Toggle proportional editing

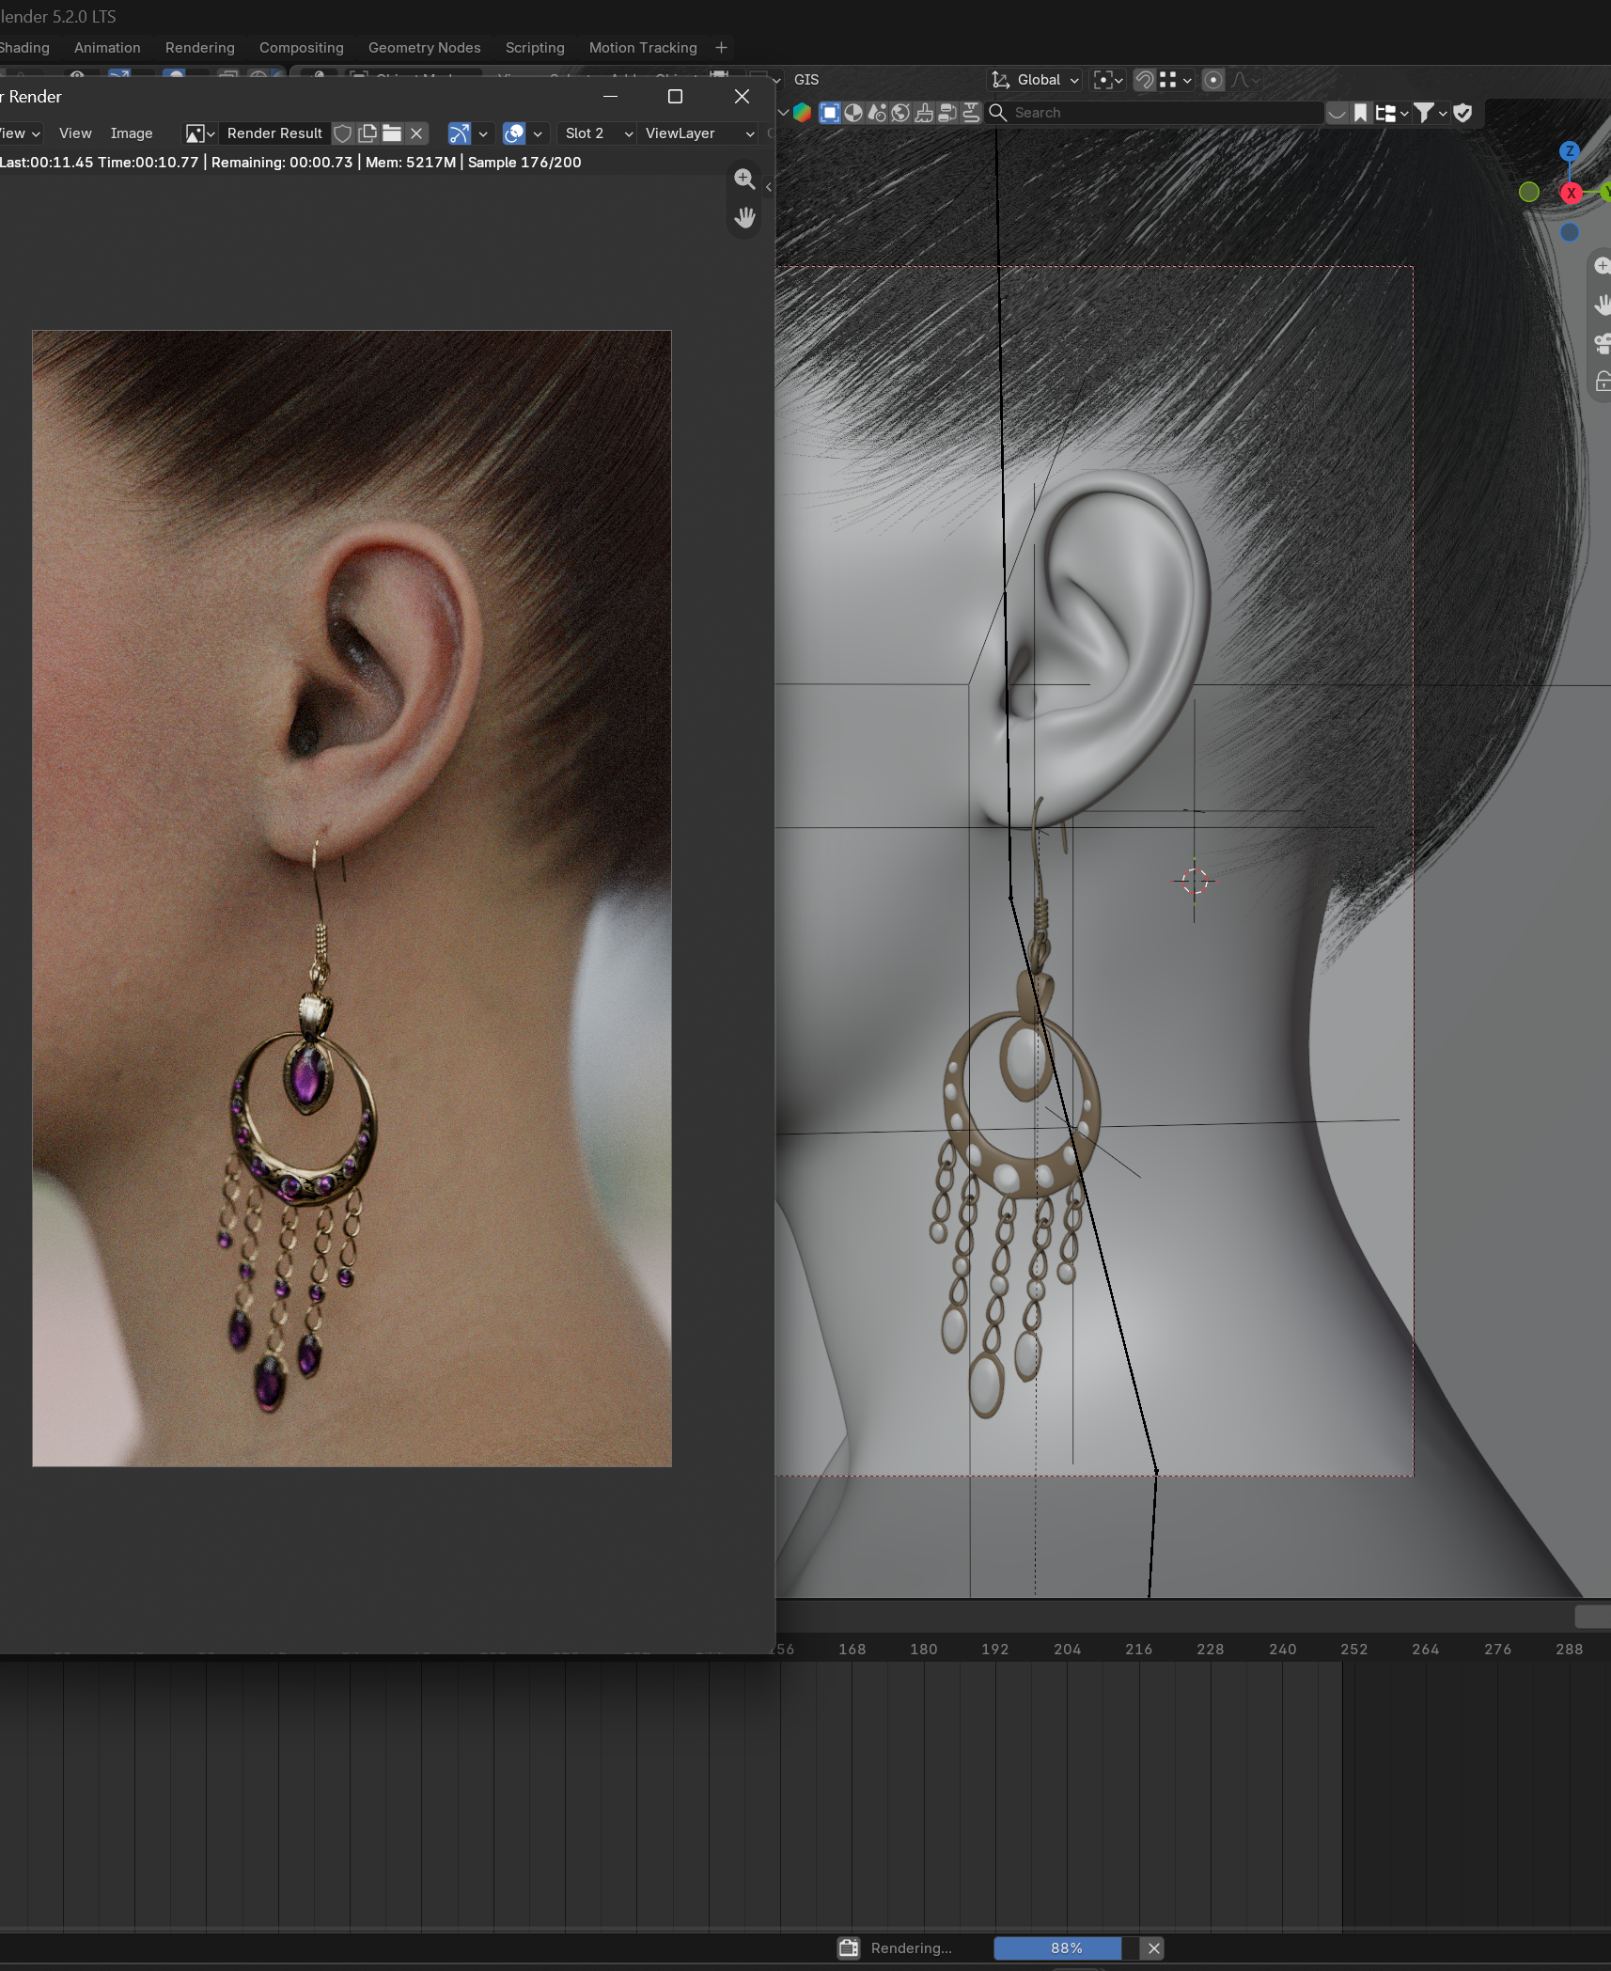click(1213, 80)
